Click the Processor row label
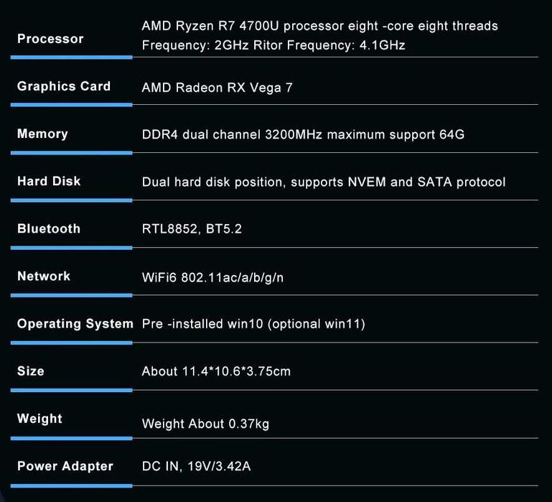 [x=50, y=39]
